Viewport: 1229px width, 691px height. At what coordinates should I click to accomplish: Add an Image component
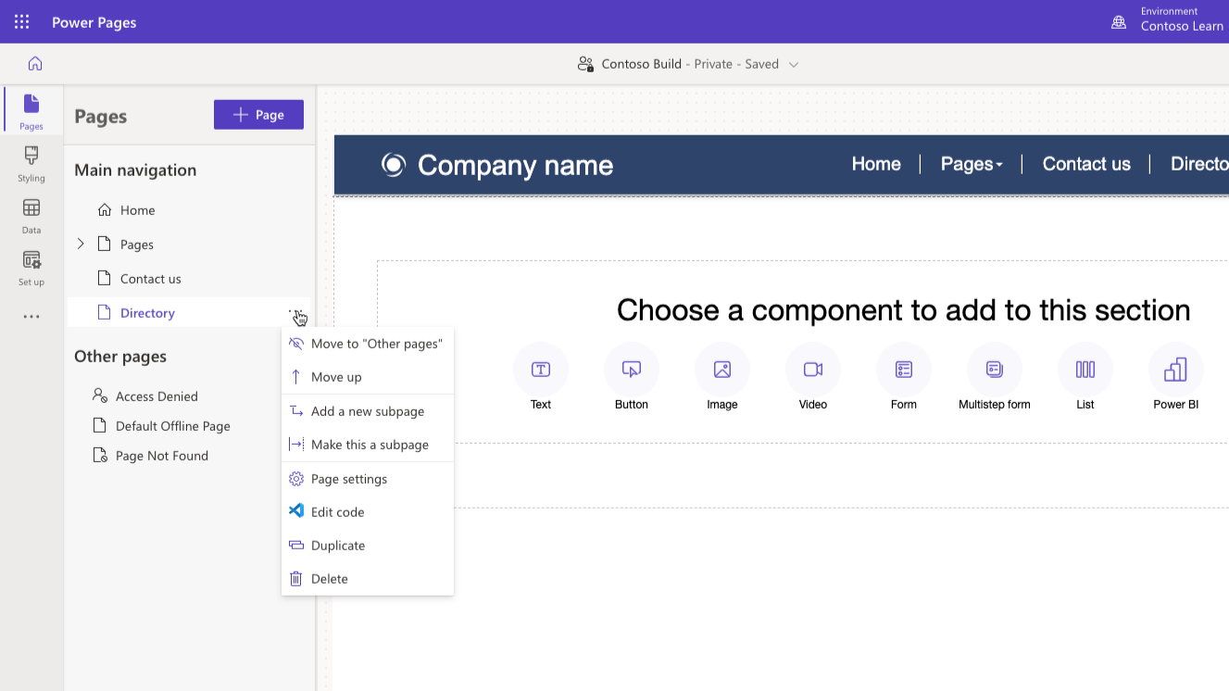[722, 377]
